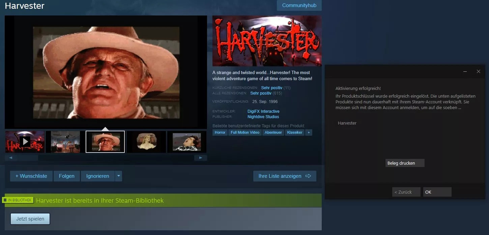This screenshot has width=489, height=235.
Task: Click Beleg drucken in dialog
Action: tap(405, 163)
